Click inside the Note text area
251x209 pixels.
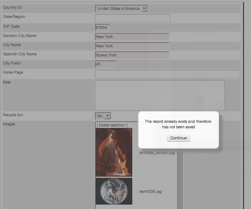click(x=159, y=95)
